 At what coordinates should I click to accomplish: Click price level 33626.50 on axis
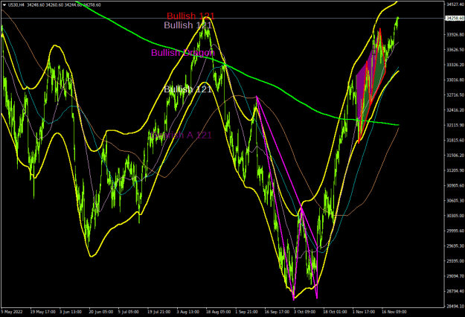(x=455, y=50)
